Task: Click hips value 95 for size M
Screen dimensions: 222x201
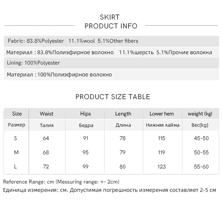Action: (x=86, y=152)
